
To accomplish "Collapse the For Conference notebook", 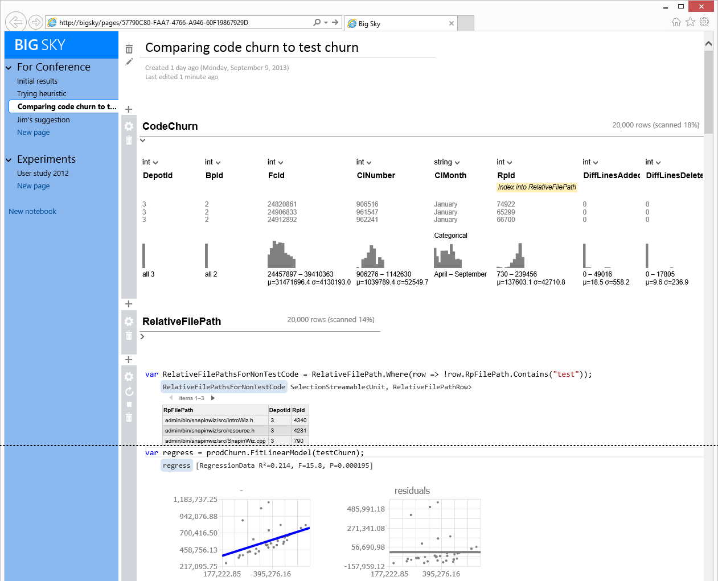I will point(9,68).
